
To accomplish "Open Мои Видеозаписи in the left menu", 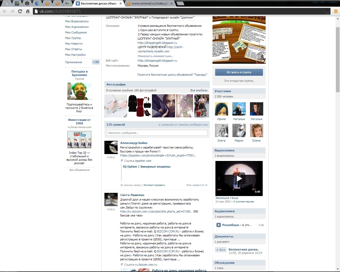I will tap(77, 21).
